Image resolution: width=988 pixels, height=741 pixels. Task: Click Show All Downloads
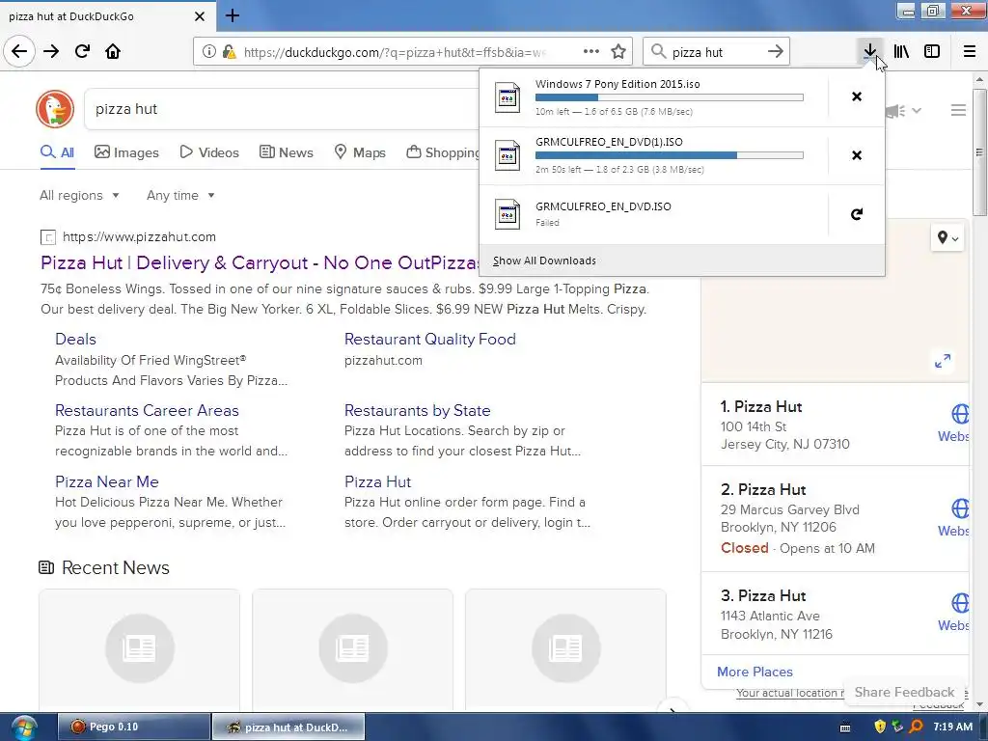544,261
